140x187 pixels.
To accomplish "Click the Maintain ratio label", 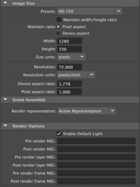I will click(42, 27).
